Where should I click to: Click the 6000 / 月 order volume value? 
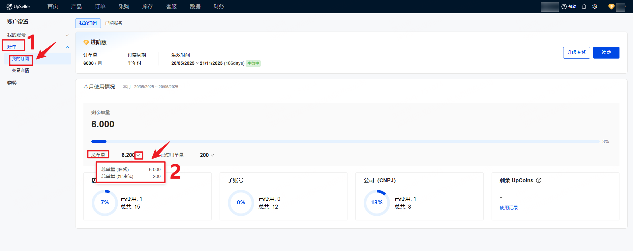[93, 63]
